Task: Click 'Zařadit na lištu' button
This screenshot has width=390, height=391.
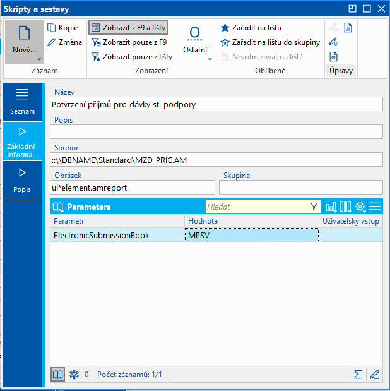Action: (251, 28)
